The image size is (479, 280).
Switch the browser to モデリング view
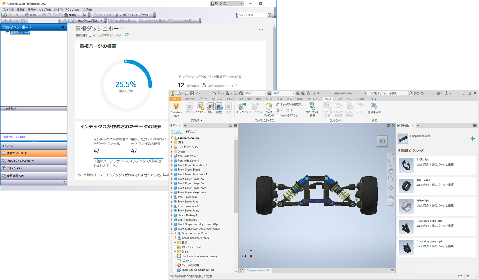pos(190,132)
